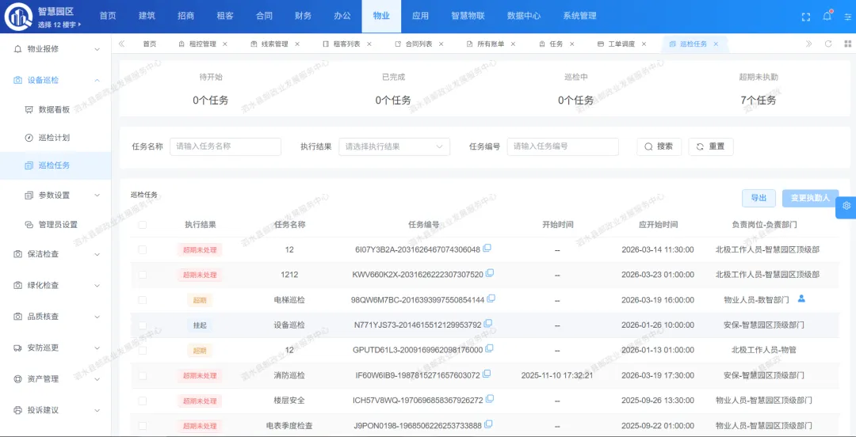The width and height of the screenshot is (856, 437).
Task: Check the 电梯巡检 task row
Action: tap(143, 300)
